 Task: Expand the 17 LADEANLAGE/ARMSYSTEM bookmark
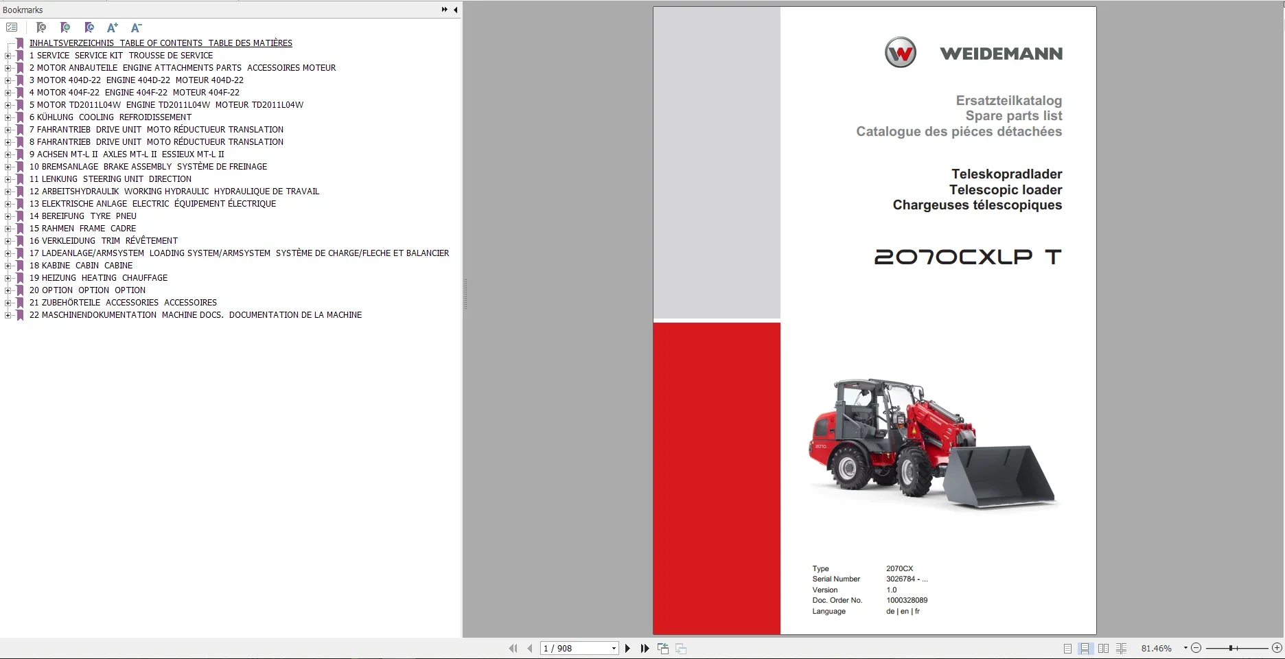click(8, 253)
